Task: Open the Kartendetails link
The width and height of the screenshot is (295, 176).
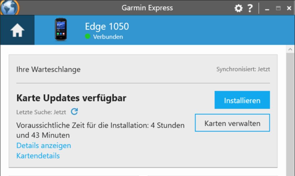Action: point(38,156)
